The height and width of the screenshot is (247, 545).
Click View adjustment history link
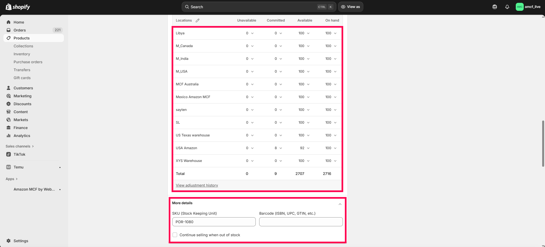pyautogui.click(x=197, y=185)
